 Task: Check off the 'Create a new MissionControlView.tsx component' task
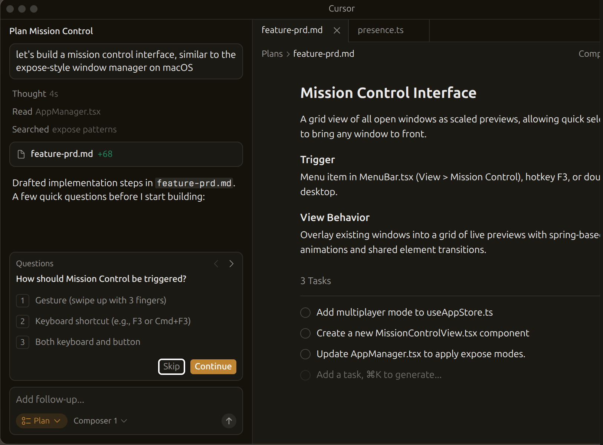click(x=305, y=333)
